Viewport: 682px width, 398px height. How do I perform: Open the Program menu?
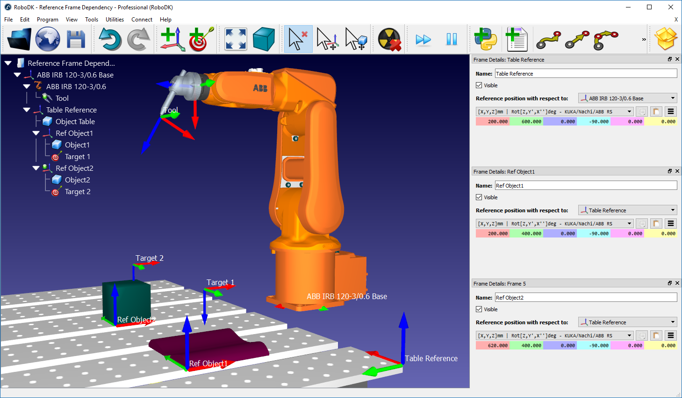point(47,19)
